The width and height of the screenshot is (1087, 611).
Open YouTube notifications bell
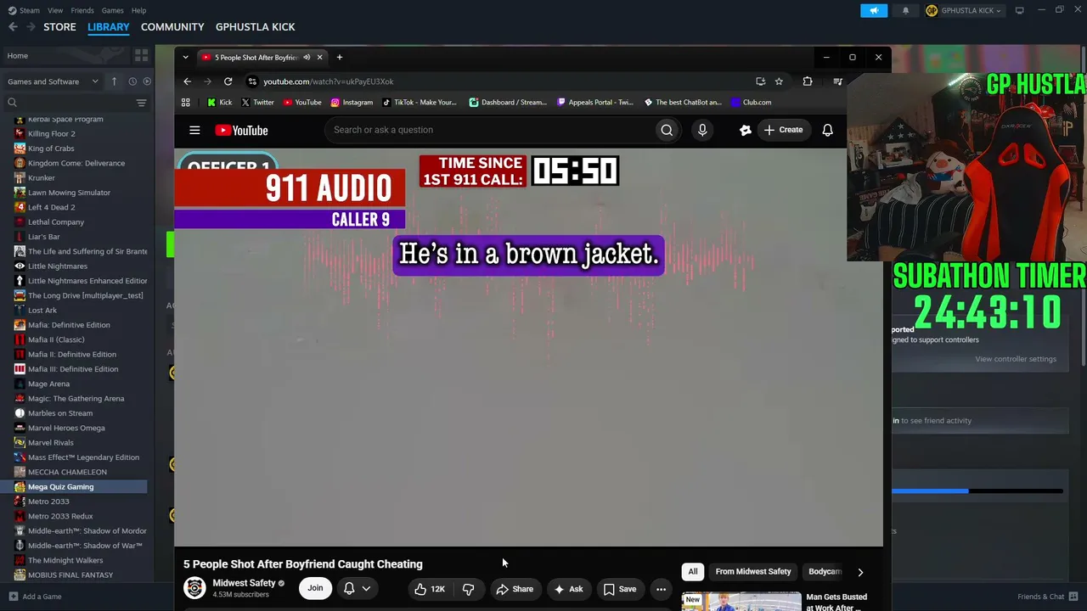tap(827, 130)
